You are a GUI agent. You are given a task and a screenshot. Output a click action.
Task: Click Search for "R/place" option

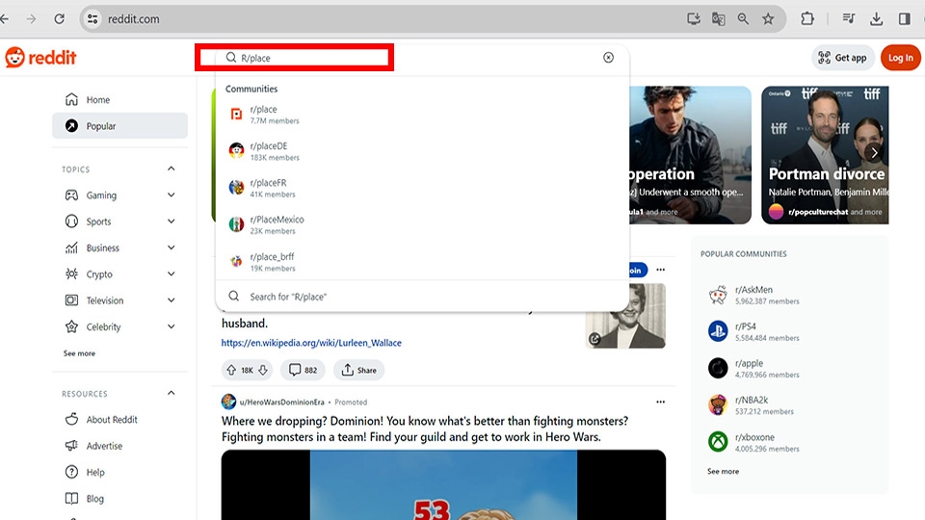422,296
